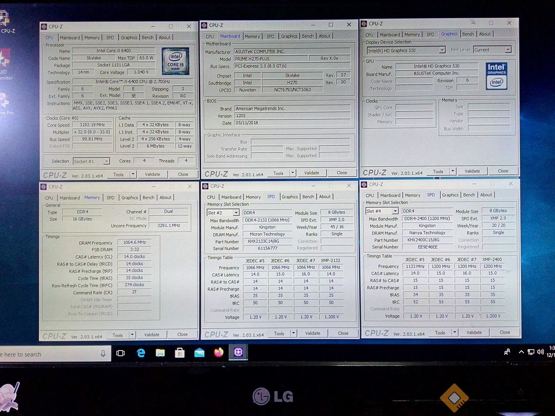Click title-bar icon of Mainboard CPU-Z window
This screenshot has height=416, width=555.
204,25
